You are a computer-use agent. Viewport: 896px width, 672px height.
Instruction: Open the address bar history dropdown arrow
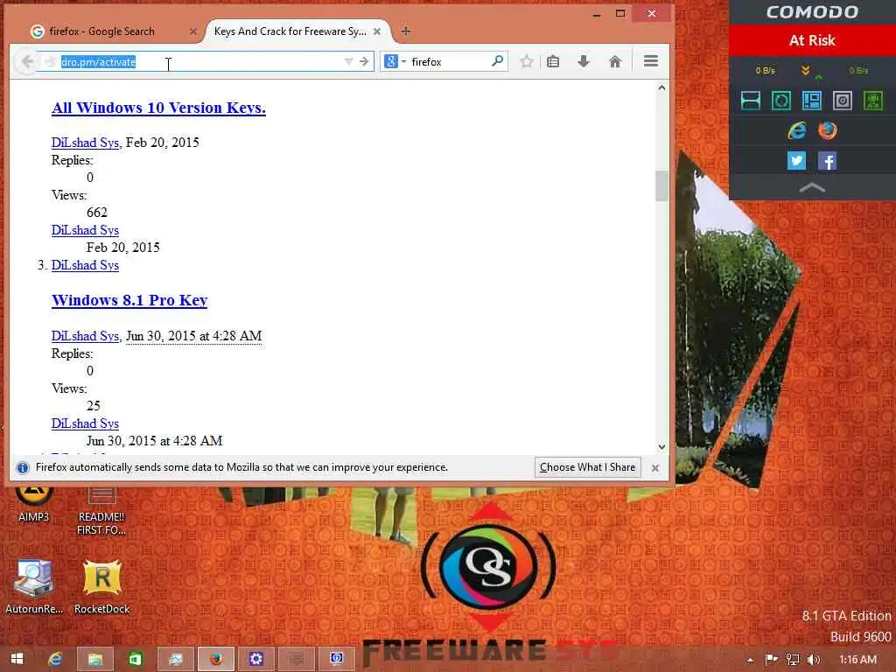[348, 61]
